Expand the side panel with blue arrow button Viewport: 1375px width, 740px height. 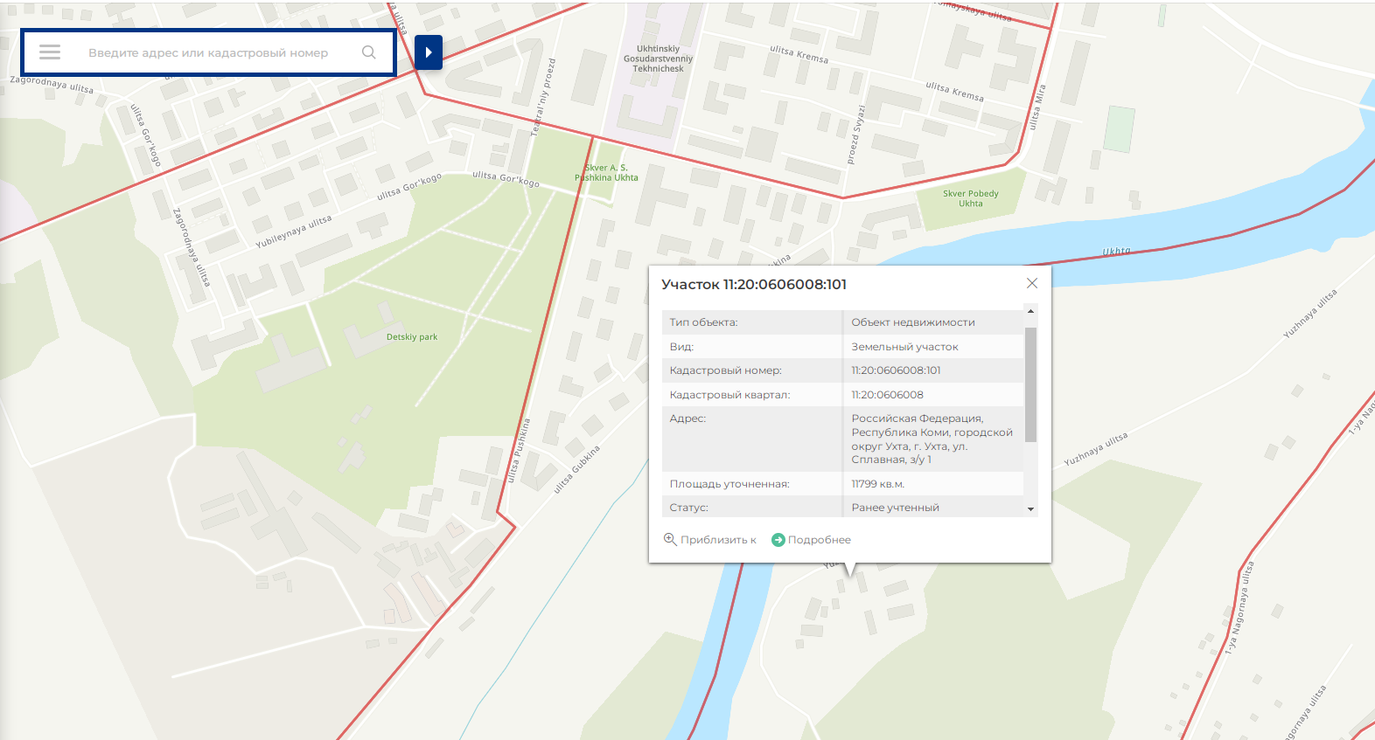pos(429,52)
